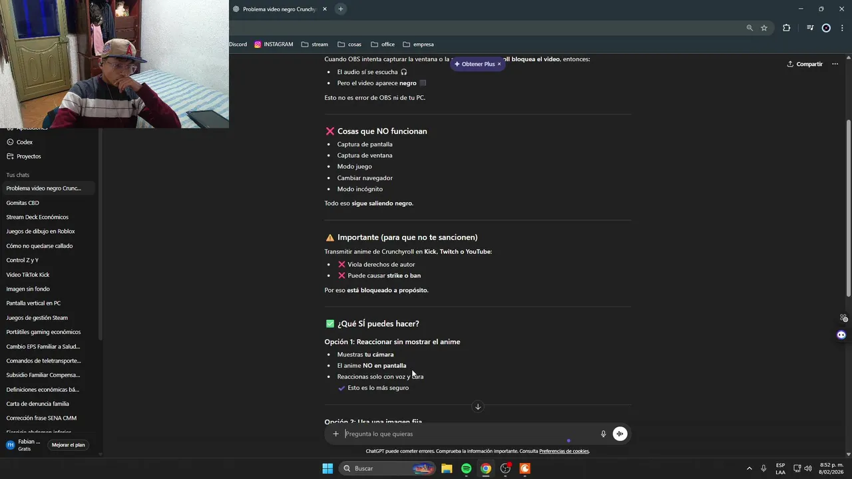Open File Explorer from the taskbar
Image resolution: width=852 pixels, height=479 pixels.
(x=447, y=468)
